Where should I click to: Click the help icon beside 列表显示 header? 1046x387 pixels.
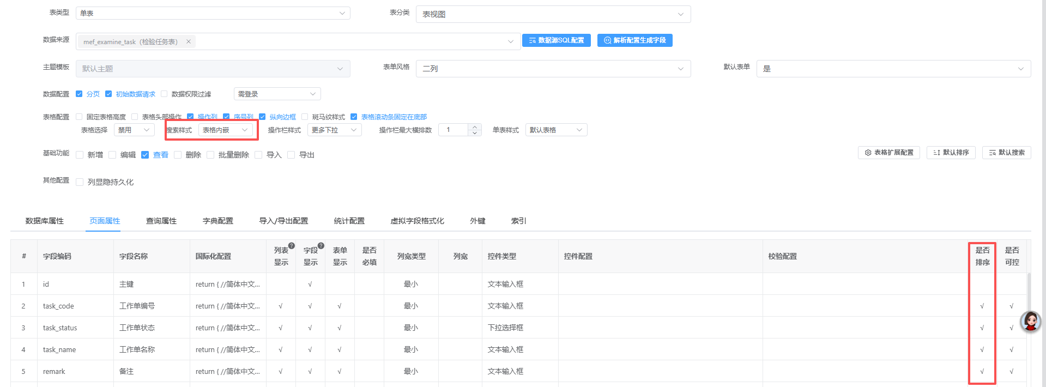292,246
